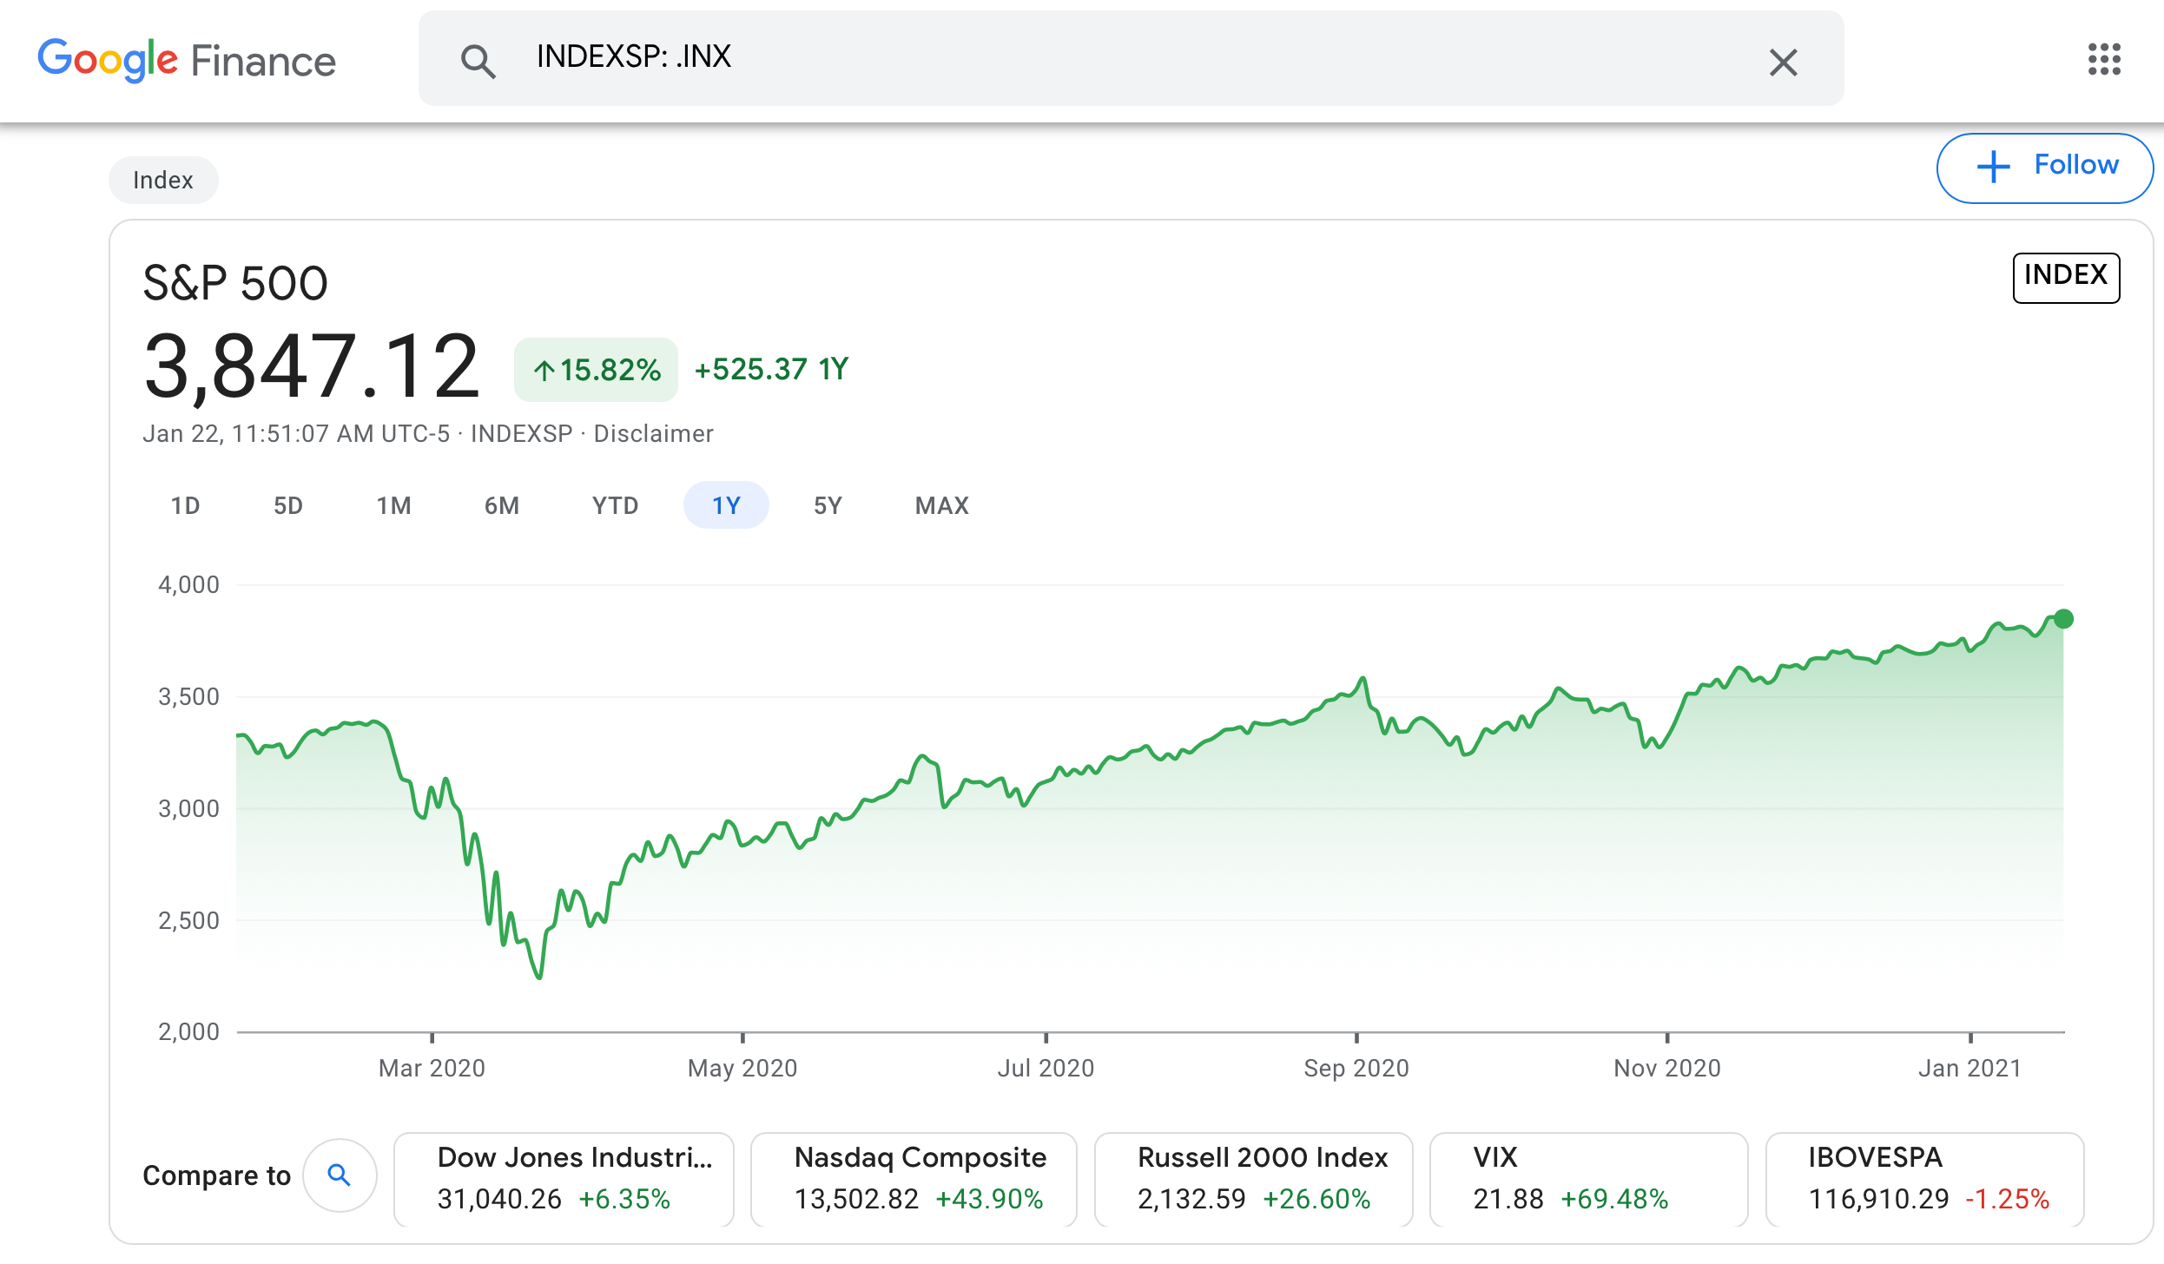Click the 3,500 y-axis label
The height and width of the screenshot is (1264, 2164).
188,696
